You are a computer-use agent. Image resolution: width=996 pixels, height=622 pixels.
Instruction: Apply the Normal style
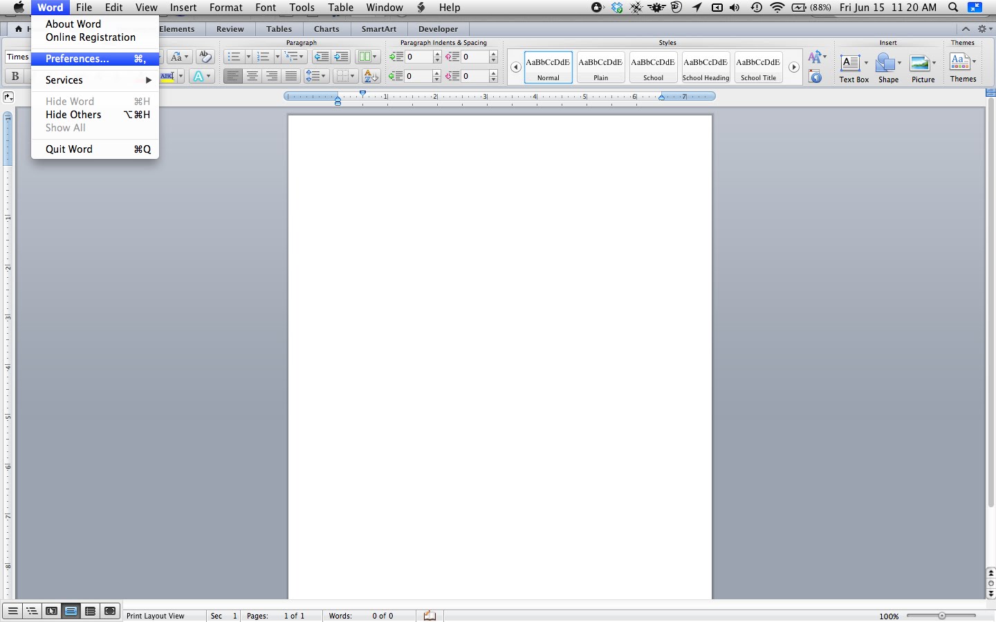point(548,67)
